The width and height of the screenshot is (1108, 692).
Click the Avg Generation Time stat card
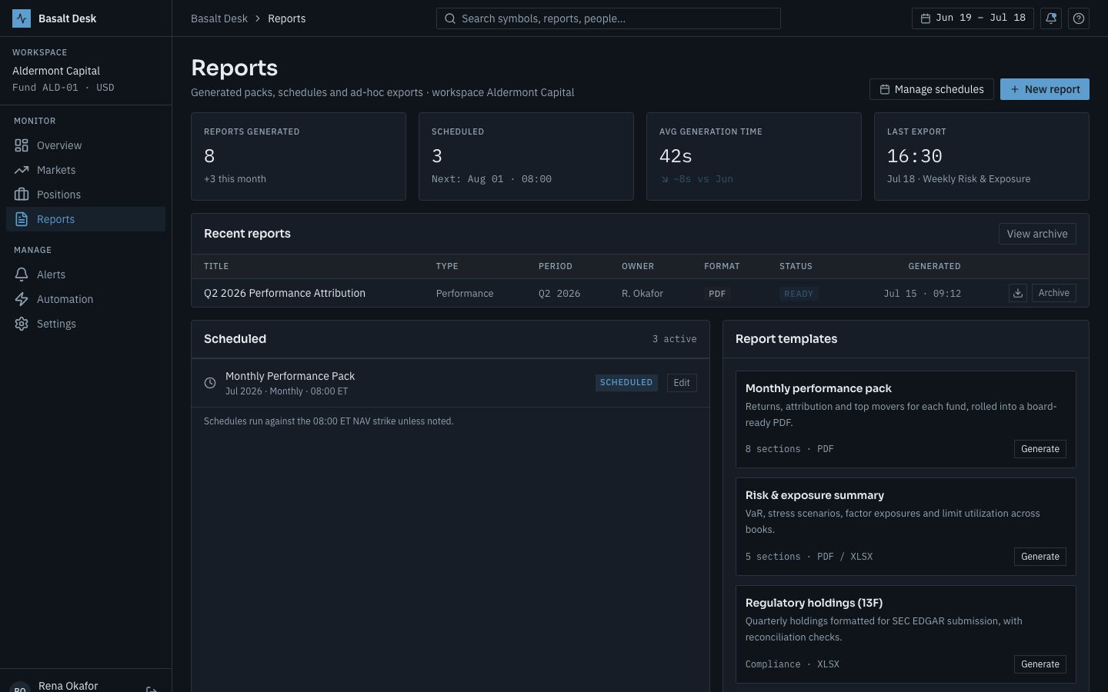[754, 157]
